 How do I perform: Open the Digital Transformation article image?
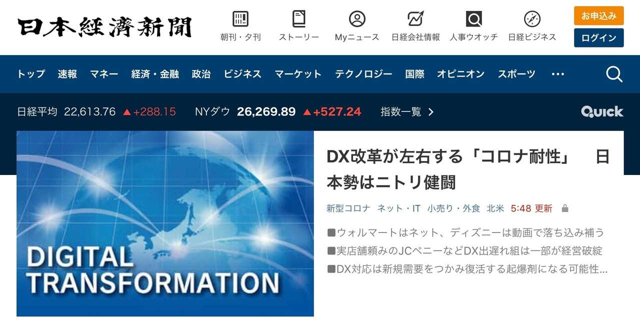pyautogui.click(x=165, y=223)
